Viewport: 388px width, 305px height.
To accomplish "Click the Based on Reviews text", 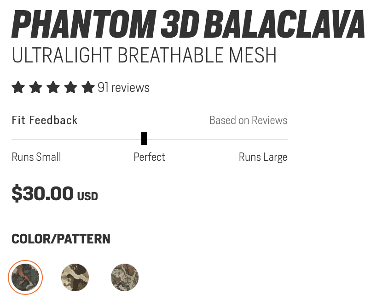I will tap(248, 120).
